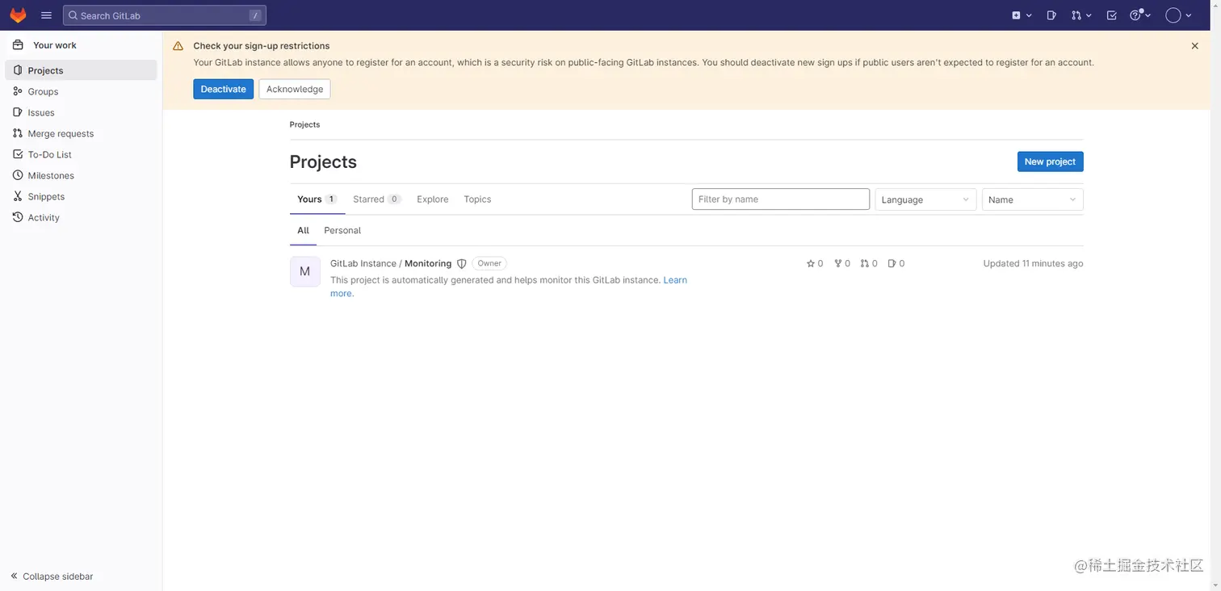Screen dimensions: 1221x591
Task: Click the Groups sidebar icon
Action: point(18,91)
